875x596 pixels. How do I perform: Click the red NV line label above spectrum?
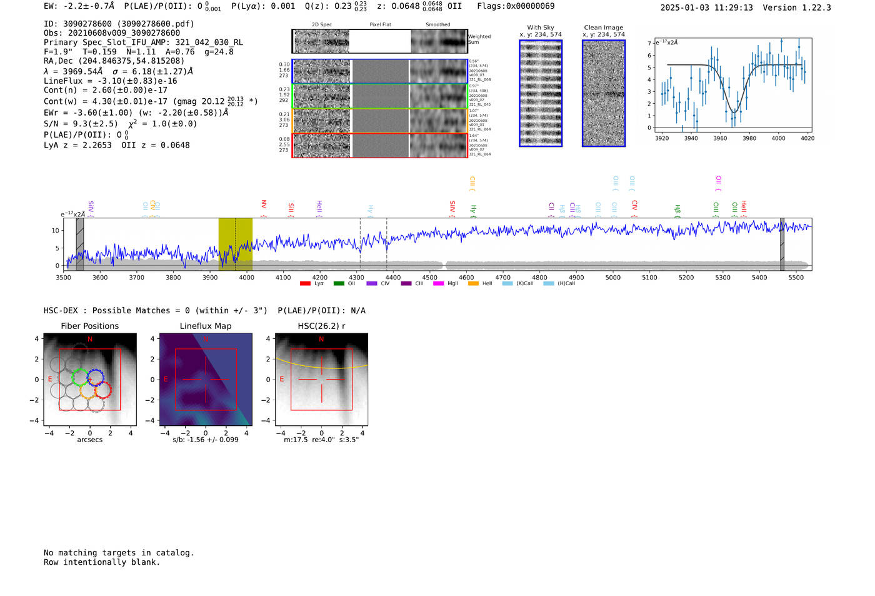tap(264, 205)
